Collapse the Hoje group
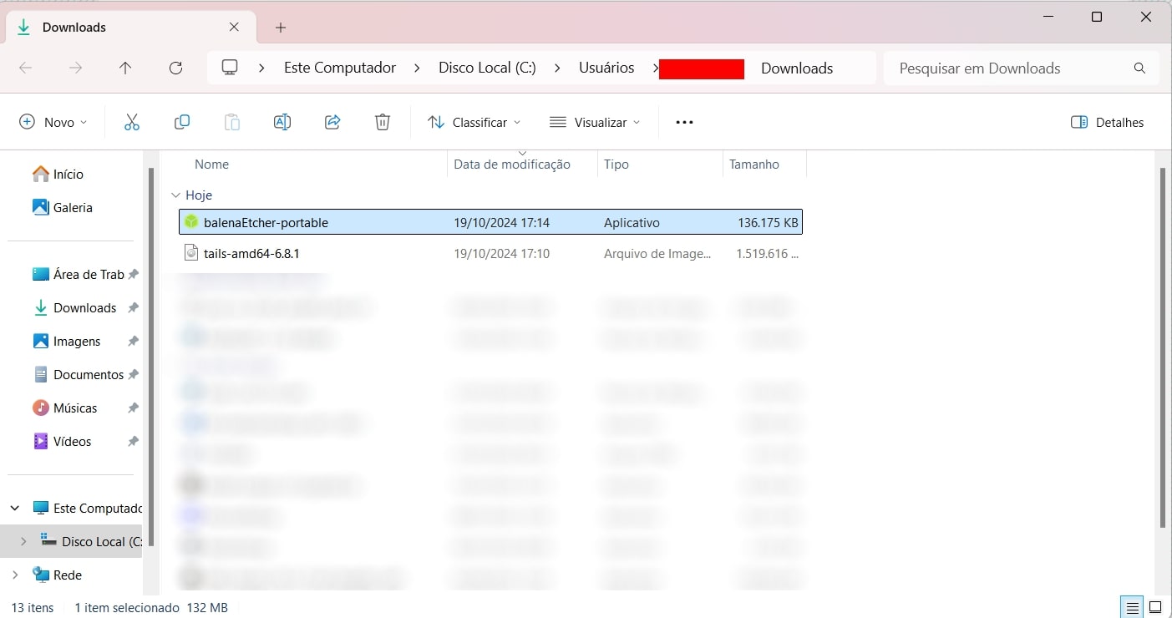Screen dimensions: 1172x618 pos(175,195)
